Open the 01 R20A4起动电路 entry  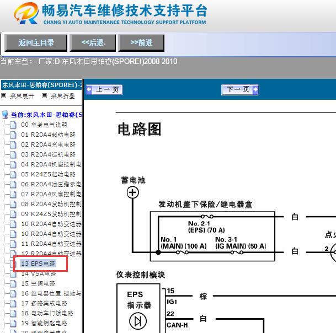pyautogui.click(x=48, y=135)
